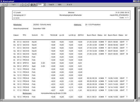The image size is (140, 102).
Task: Click the underlined 'Meldungen' label
Action: [27, 93]
